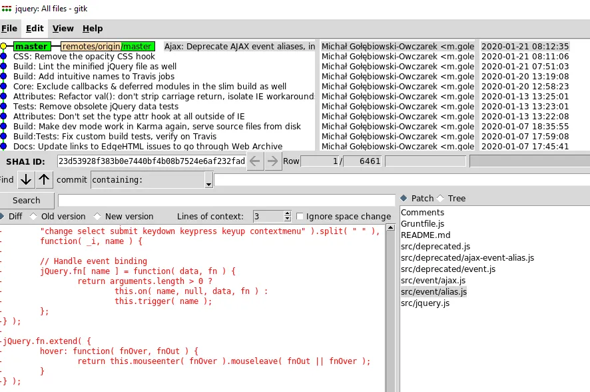Click the SHA1 ID input field
The image size is (590, 392).
(x=152, y=161)
